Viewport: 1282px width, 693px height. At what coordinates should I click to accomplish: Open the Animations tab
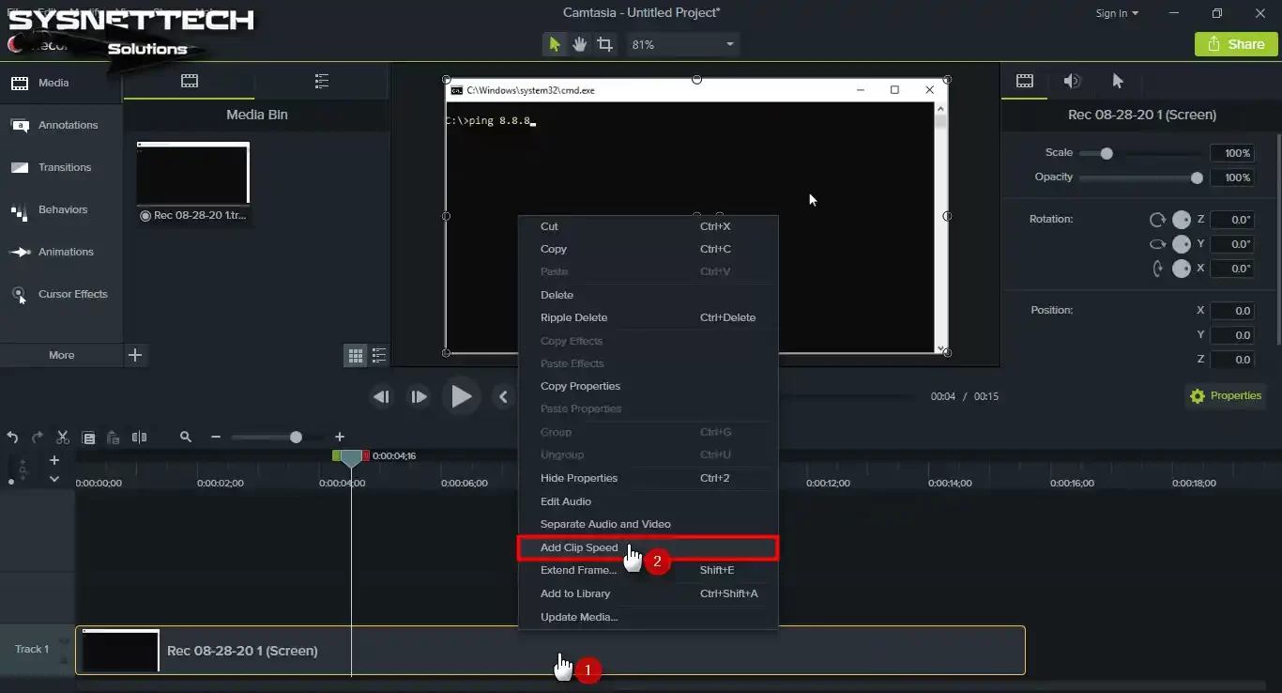pos(61,252)
